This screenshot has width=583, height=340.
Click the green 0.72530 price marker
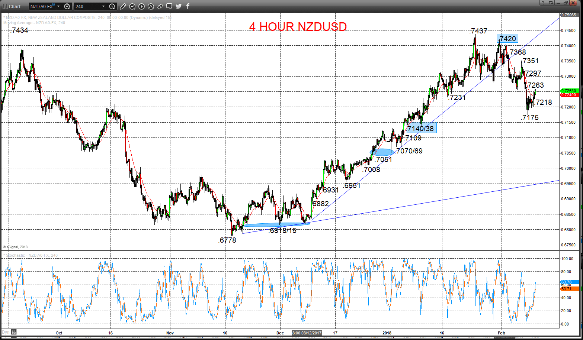(x=570, y=90)
